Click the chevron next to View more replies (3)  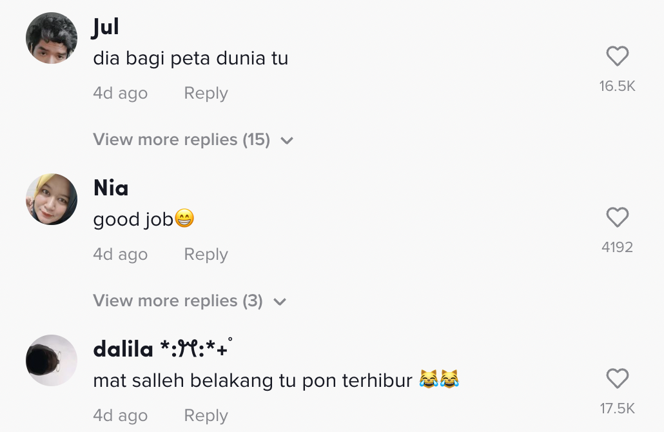point(280,302)
